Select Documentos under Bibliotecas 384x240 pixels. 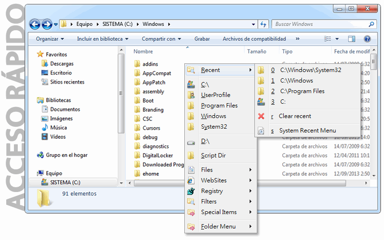65,109
